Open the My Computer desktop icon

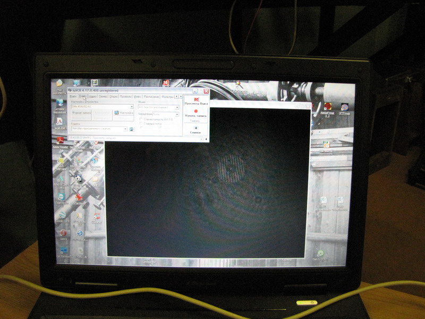click(77, 83)
